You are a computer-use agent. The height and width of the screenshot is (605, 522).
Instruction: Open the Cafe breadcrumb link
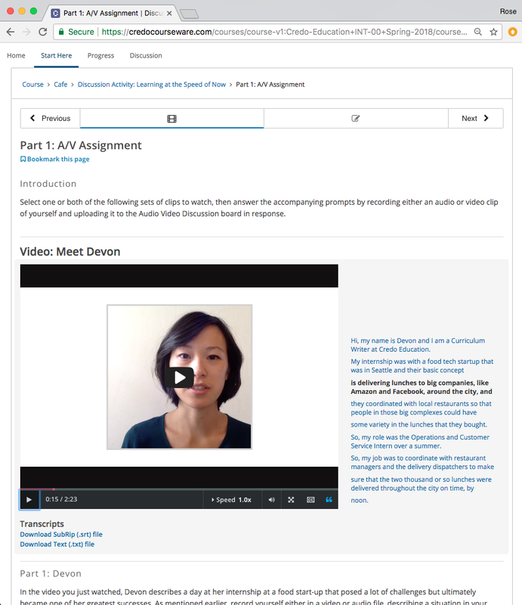[x=60, y=85]
